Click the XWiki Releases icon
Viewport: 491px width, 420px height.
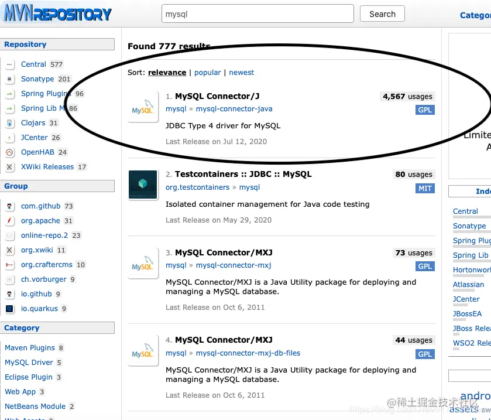[10, 167]
